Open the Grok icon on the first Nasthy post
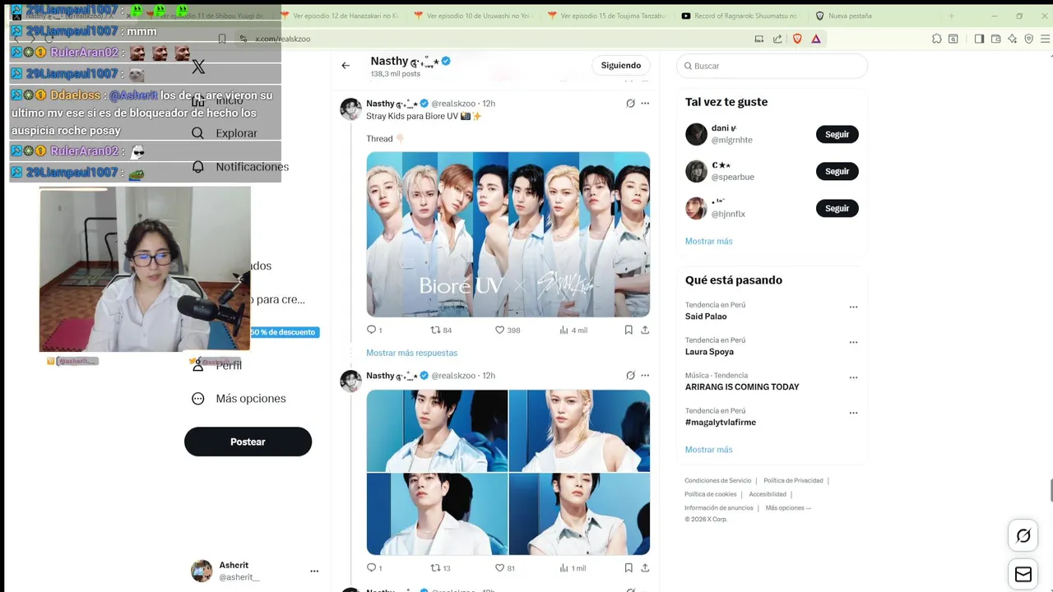This screenshot has width=1053, height=592. [x=630, y=104]
